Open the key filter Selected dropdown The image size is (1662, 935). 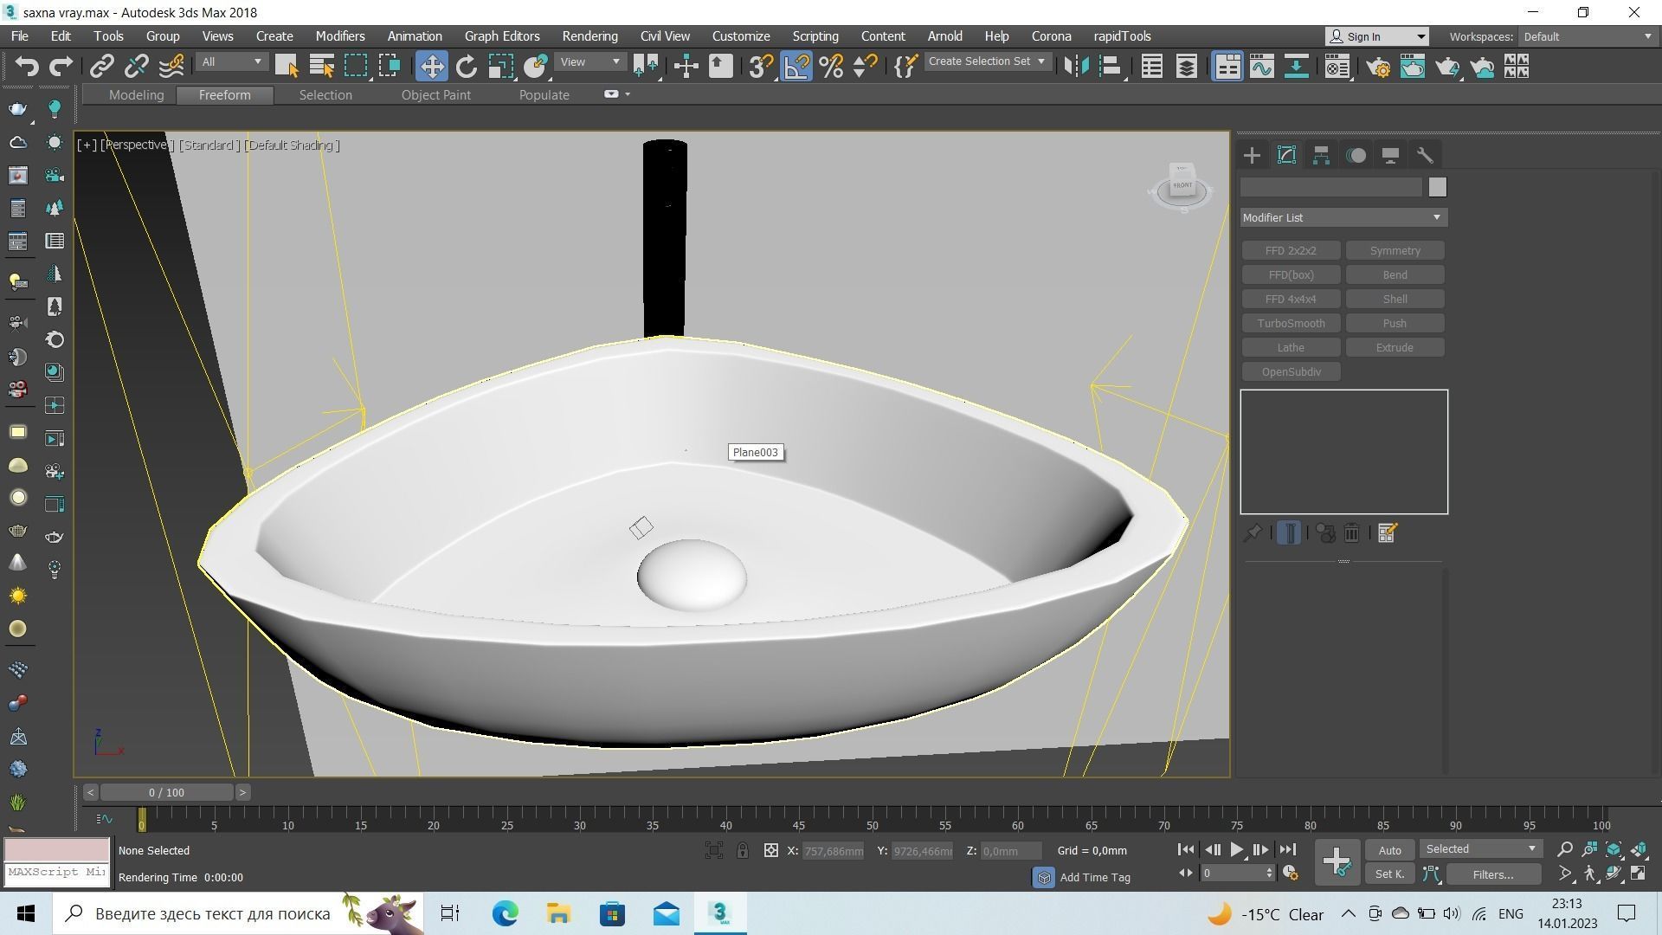[1481, 848]
